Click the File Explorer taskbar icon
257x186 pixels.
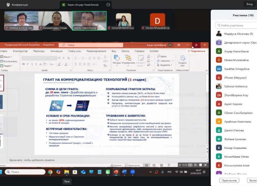pyautogui.click(x=66, y=172)
